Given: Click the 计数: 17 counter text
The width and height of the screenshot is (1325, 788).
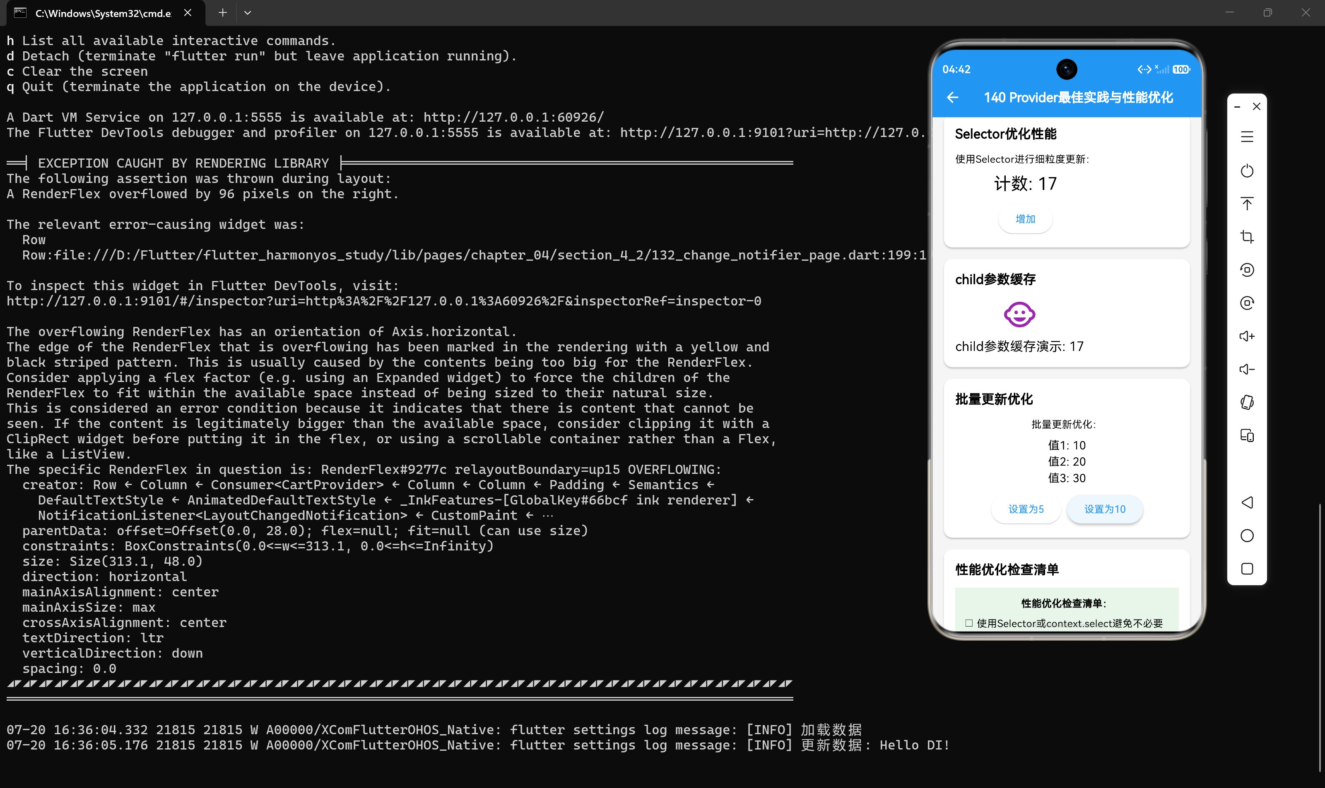Looking at the screenshot, I should pos(1025,184).
